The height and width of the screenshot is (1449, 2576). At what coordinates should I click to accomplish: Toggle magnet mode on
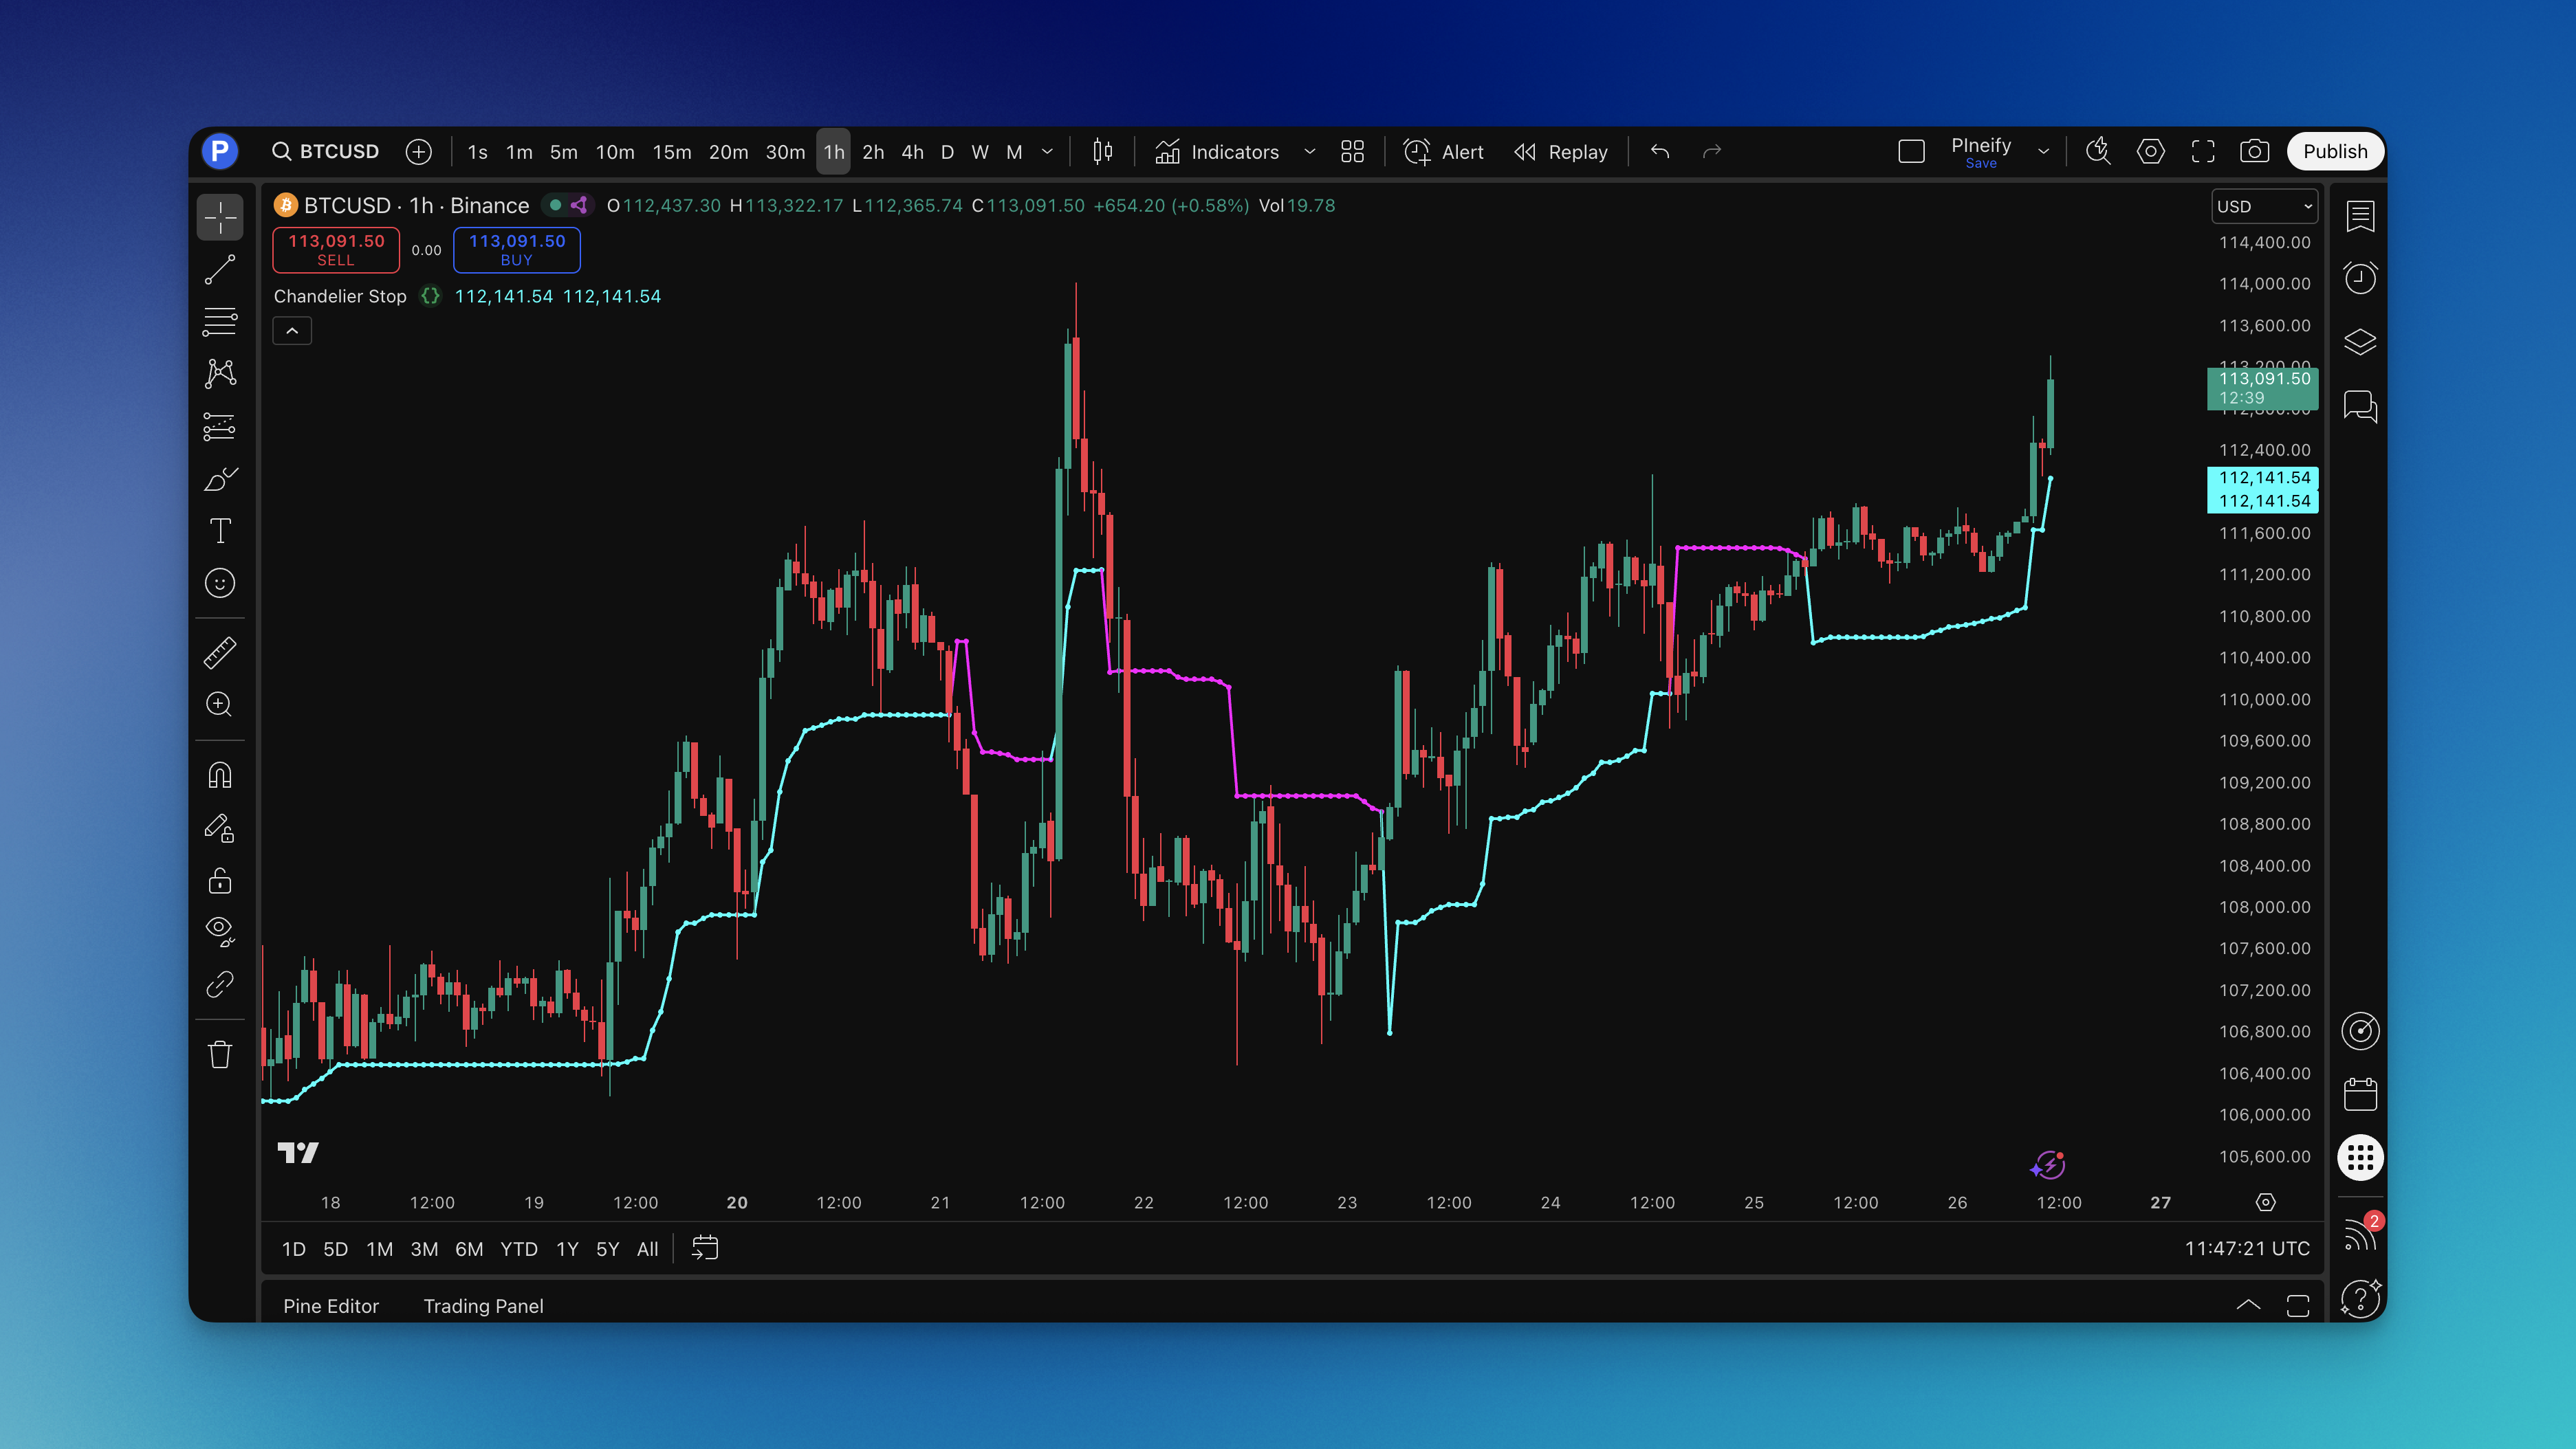point(220,775)
